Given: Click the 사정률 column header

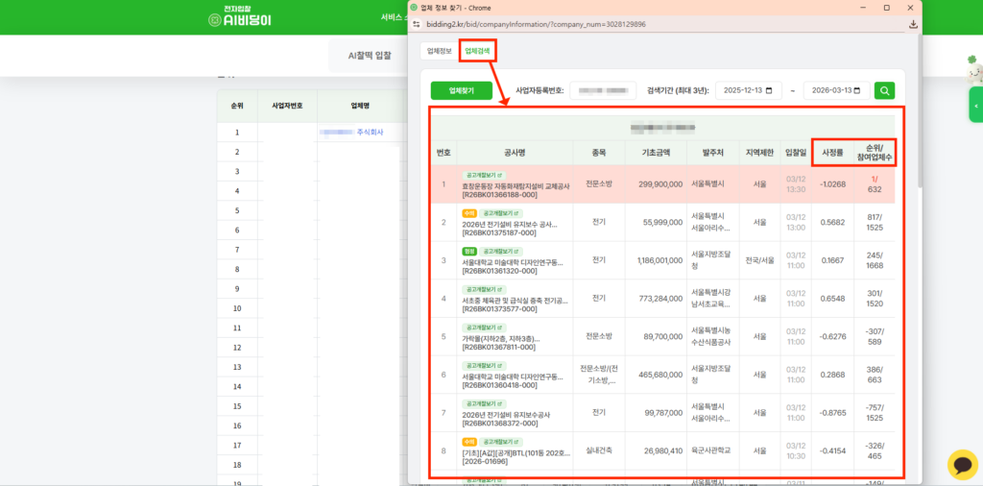Looking at the screenshot, I should pyautogui.click(x=832, y=152).
